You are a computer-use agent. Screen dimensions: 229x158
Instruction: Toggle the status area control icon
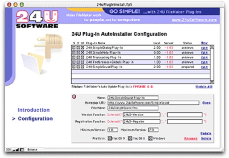22,150
